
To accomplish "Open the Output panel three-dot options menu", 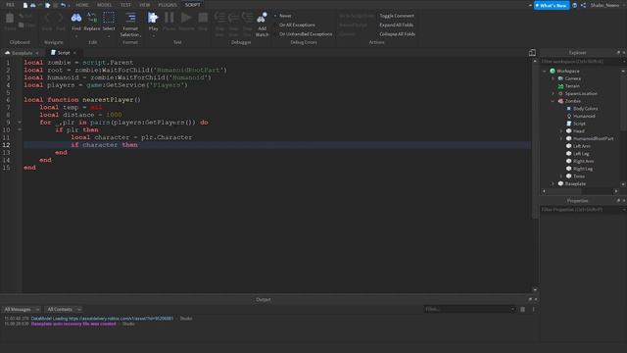I will pos(533,309).
